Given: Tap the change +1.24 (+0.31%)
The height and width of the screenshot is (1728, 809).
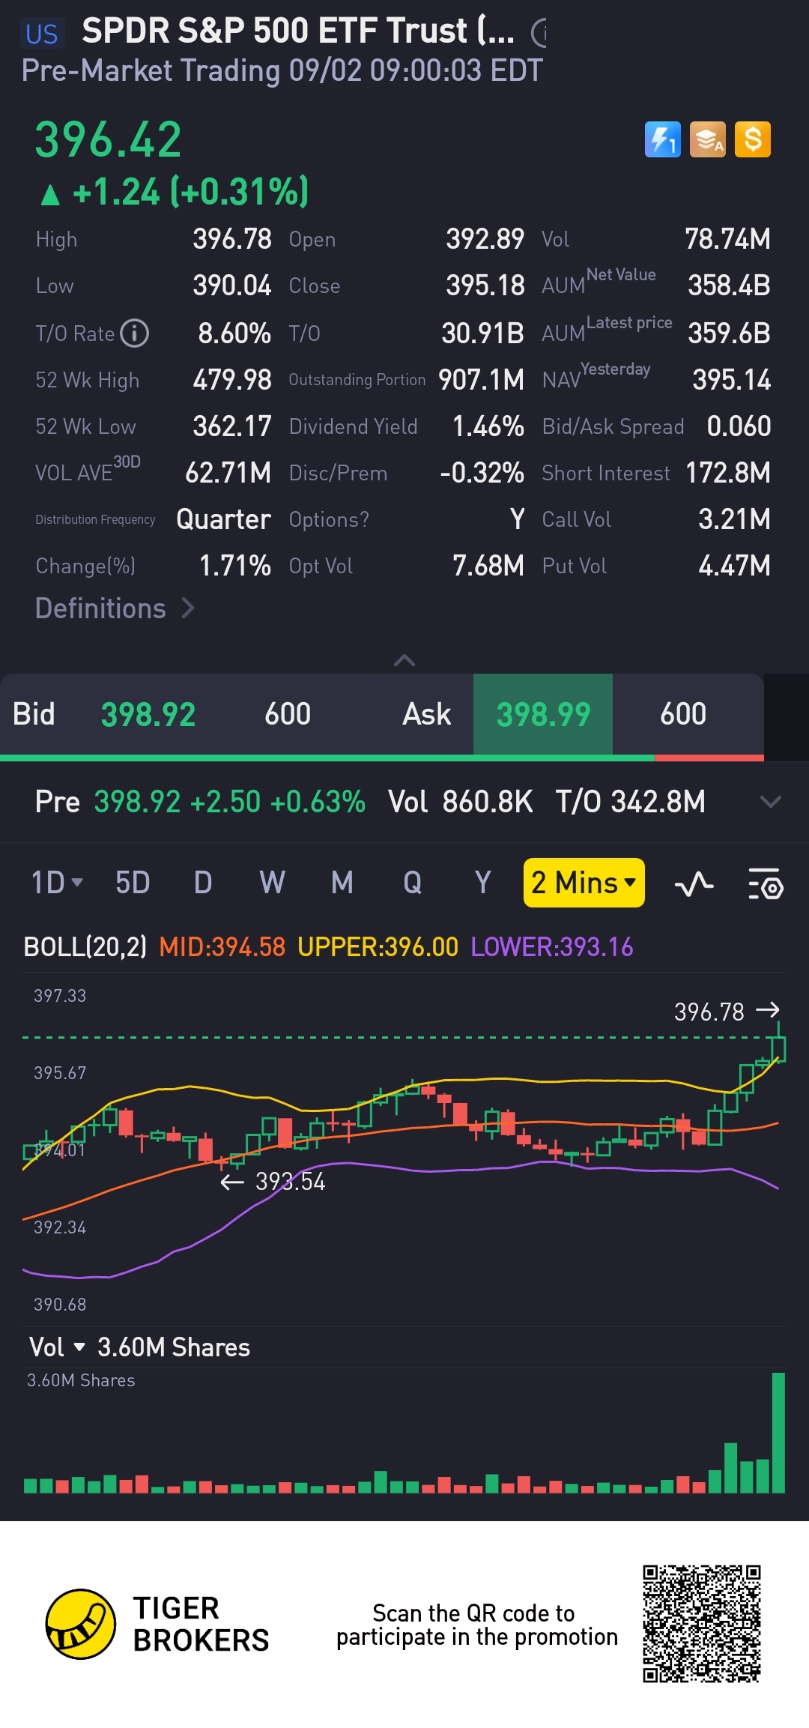Looking at the screenshot, I should (x=174, y=192).
